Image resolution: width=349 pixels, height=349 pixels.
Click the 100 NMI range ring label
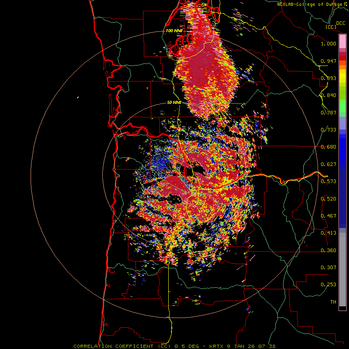[x=174, y=31]
